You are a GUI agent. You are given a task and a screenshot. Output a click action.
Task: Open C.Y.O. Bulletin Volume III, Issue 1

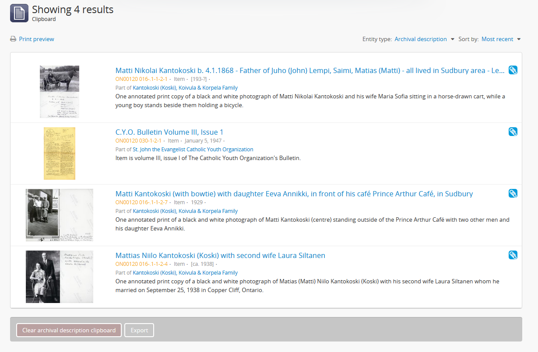coord(169,132)
